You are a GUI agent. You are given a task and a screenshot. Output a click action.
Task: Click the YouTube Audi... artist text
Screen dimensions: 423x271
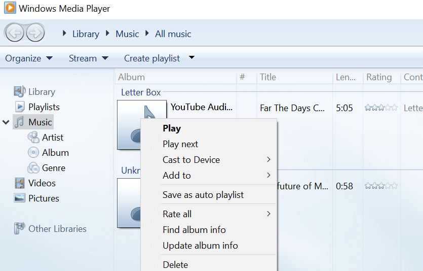pyautogui.click(x=201, y=107)
